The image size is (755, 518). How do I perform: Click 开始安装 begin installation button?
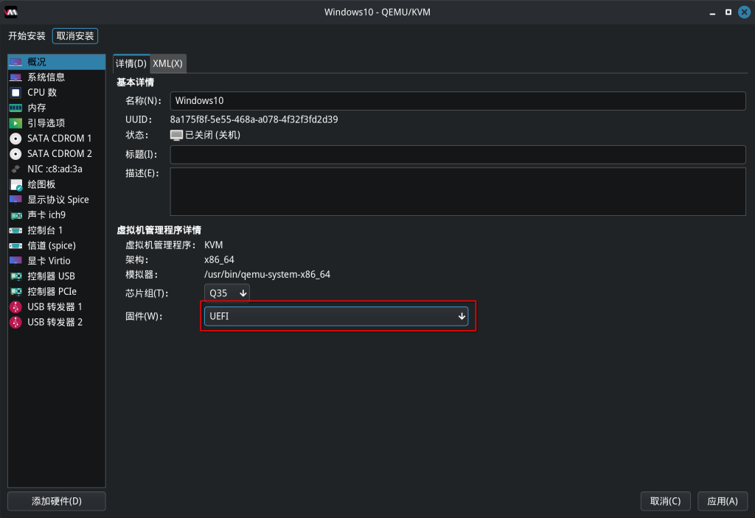tap(27, 36)
